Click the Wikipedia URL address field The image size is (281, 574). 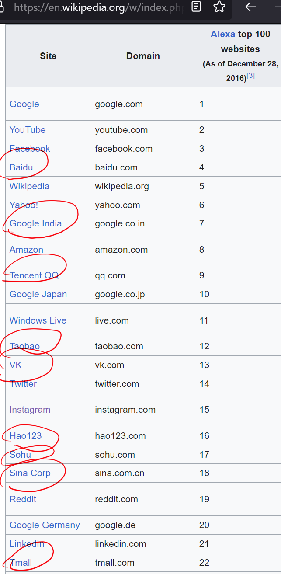(x=96, y=7)
